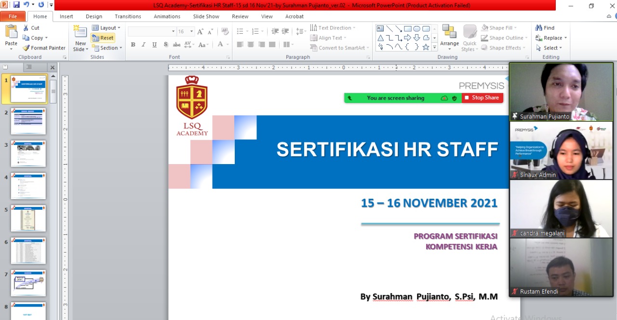Click the Paste clipboard icon
The height and width of the screenshot is (320, 617).
(11, 32)
